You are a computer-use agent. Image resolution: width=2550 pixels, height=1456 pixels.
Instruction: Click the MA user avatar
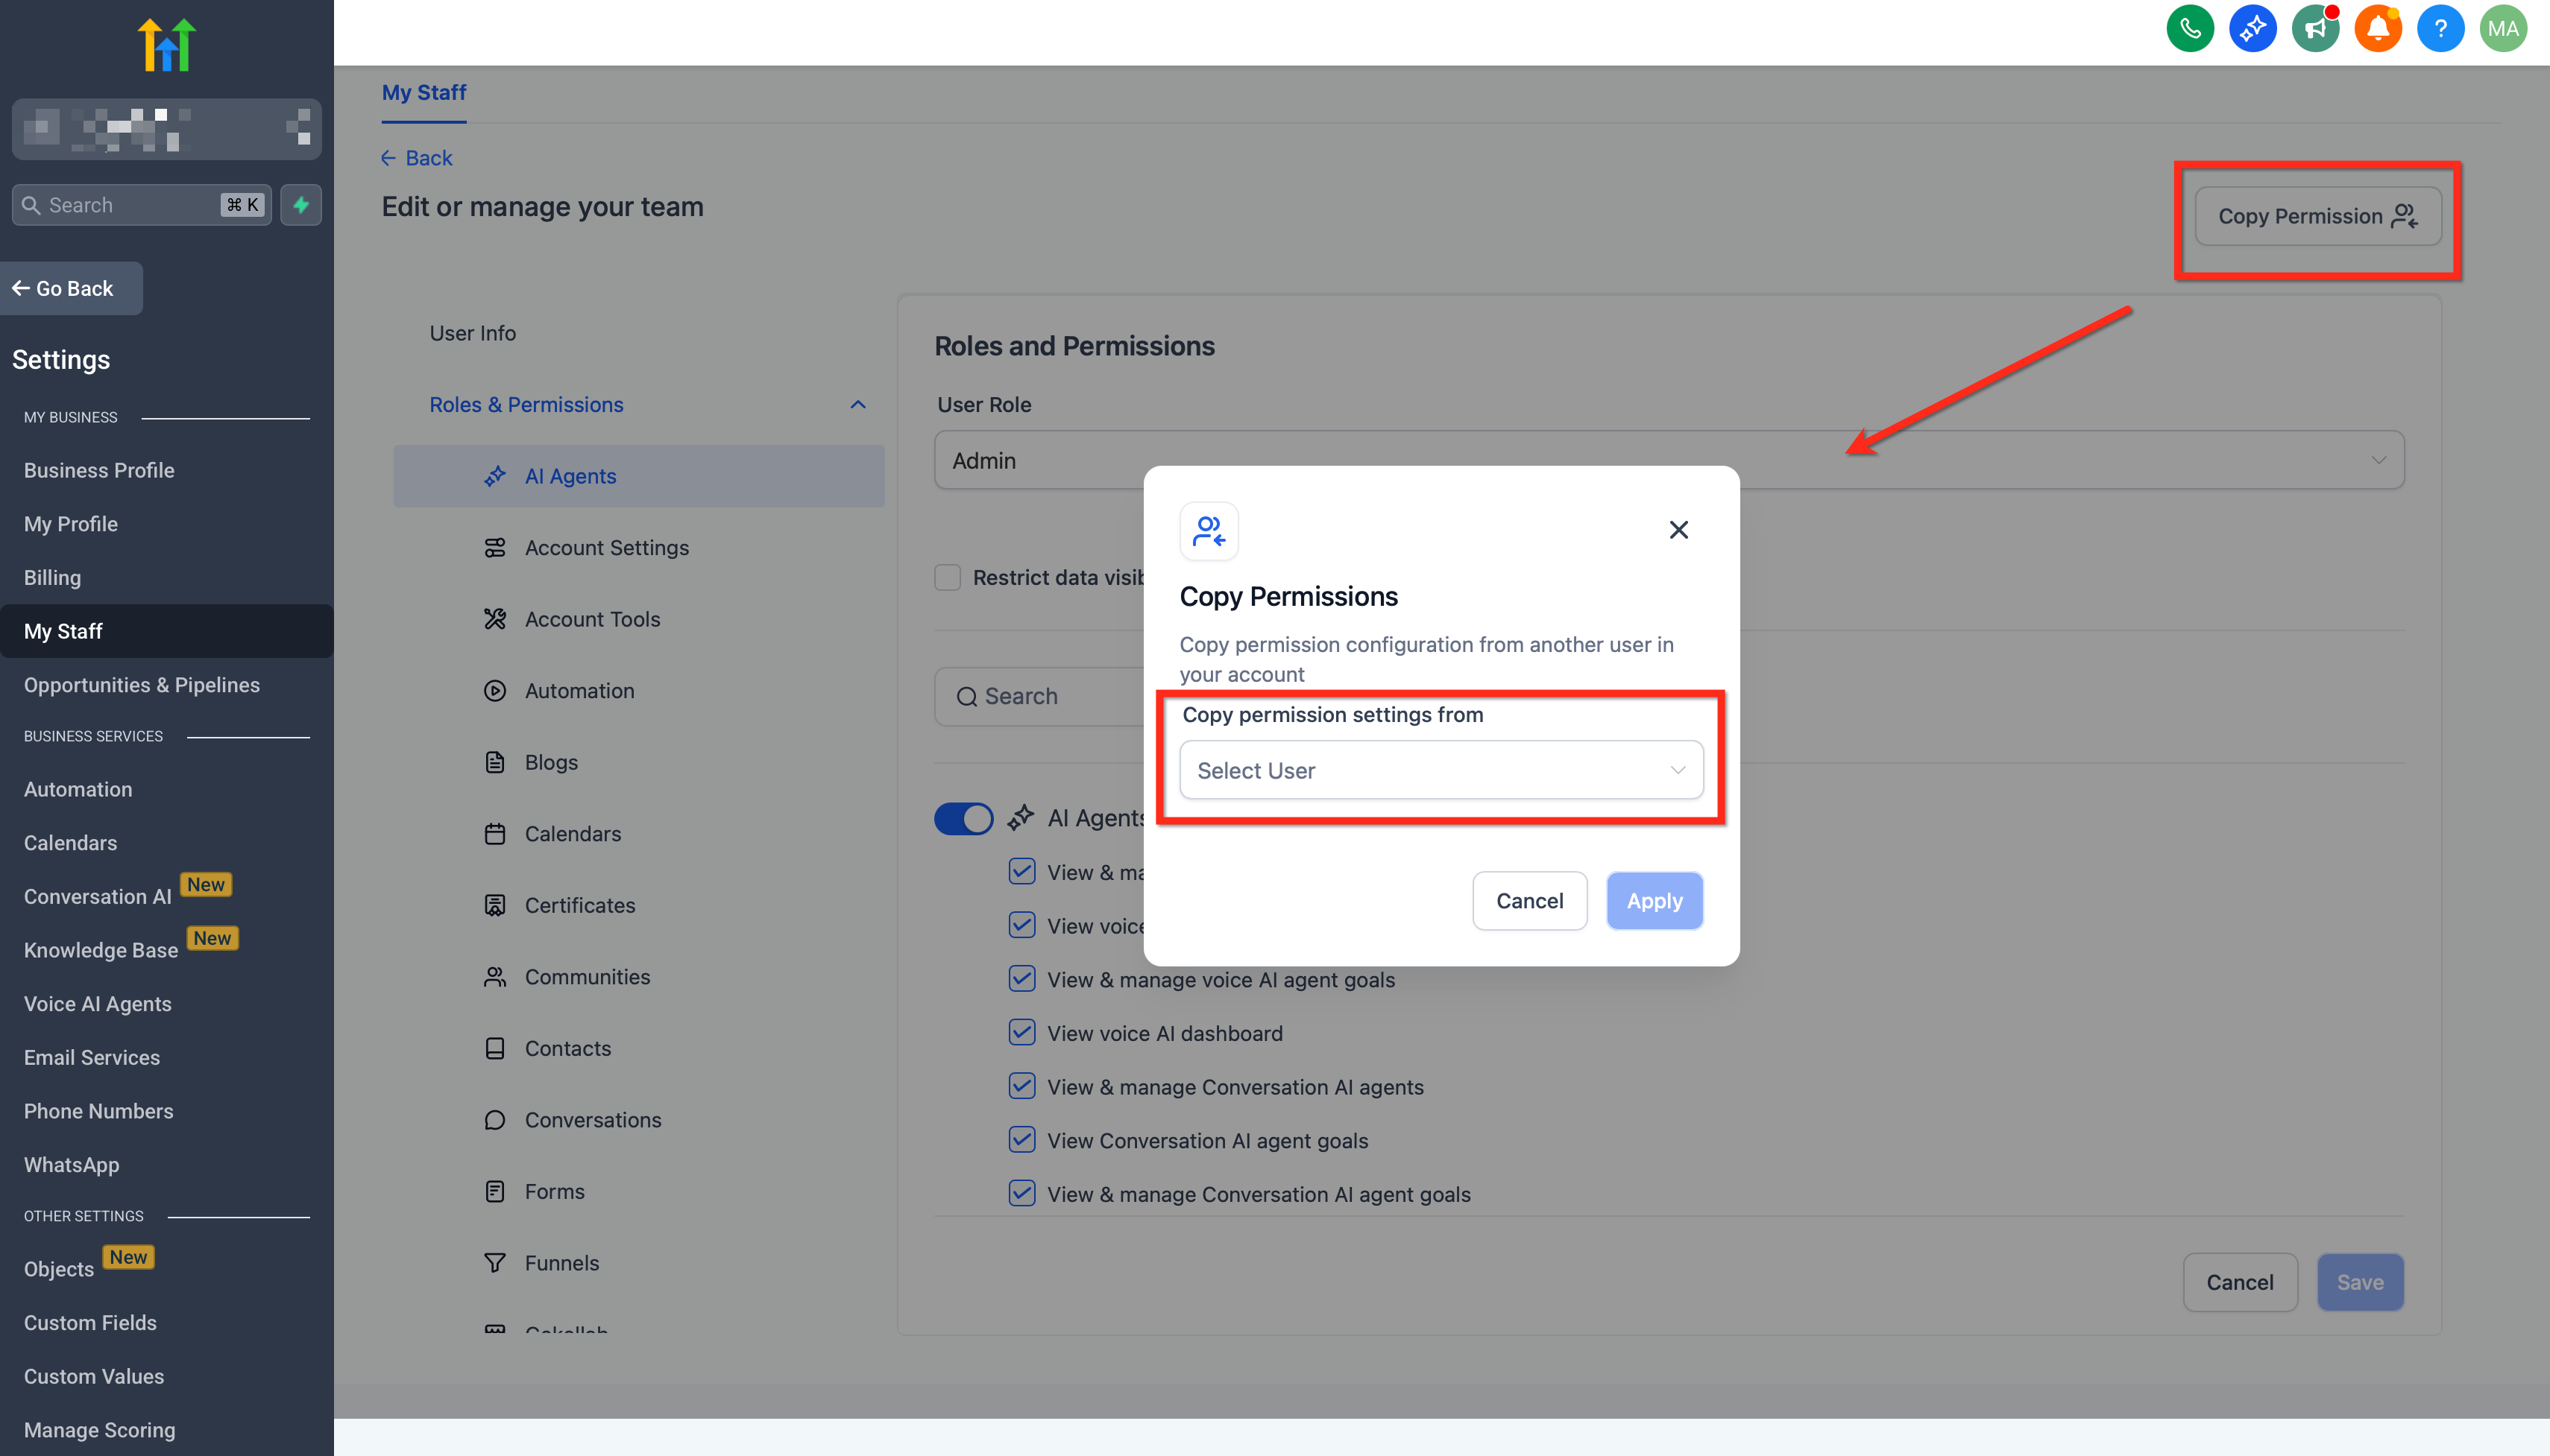coord(2503,29)
